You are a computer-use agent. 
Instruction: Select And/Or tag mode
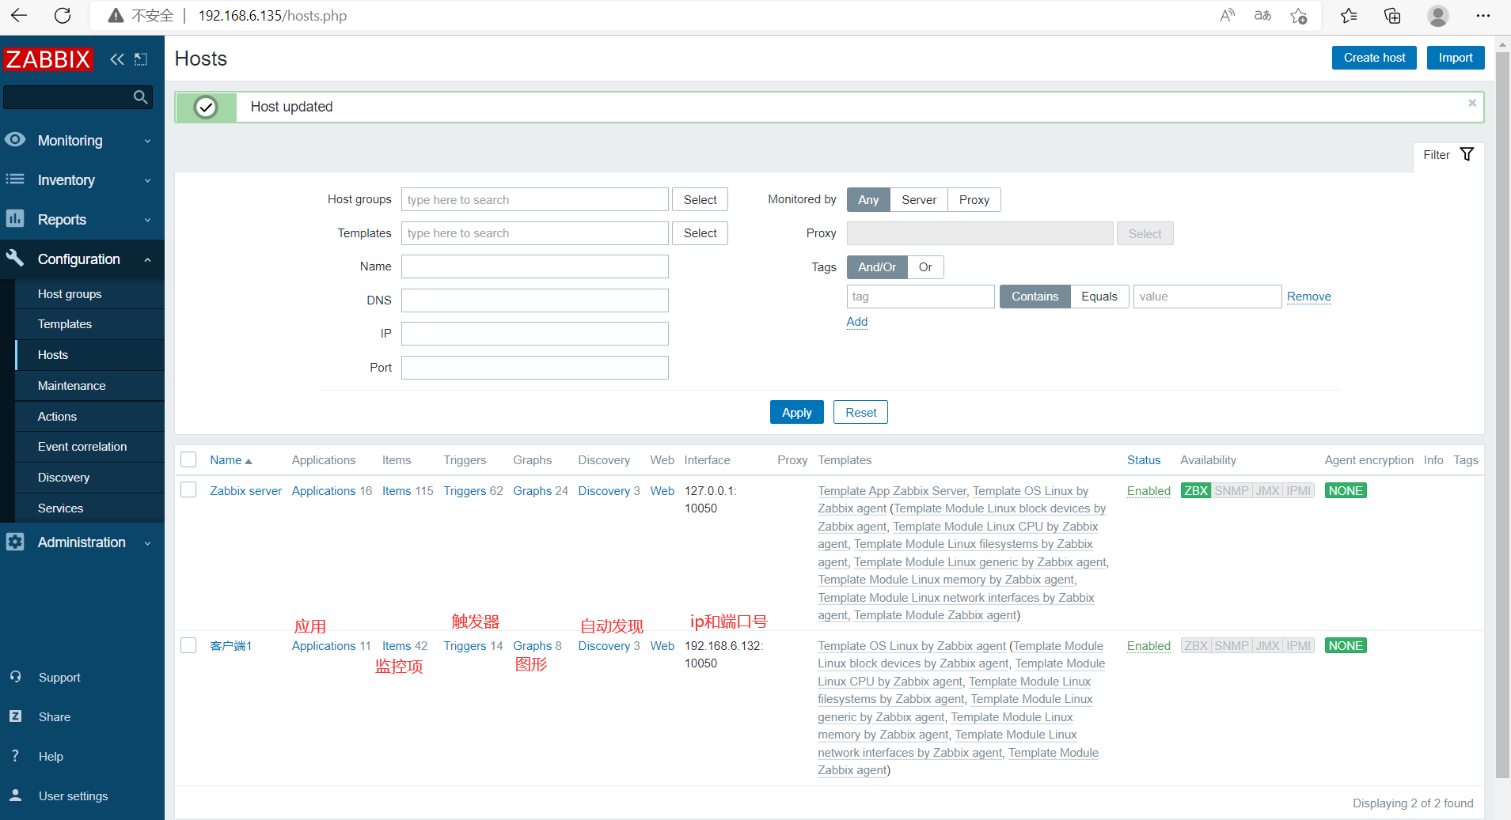877,267
